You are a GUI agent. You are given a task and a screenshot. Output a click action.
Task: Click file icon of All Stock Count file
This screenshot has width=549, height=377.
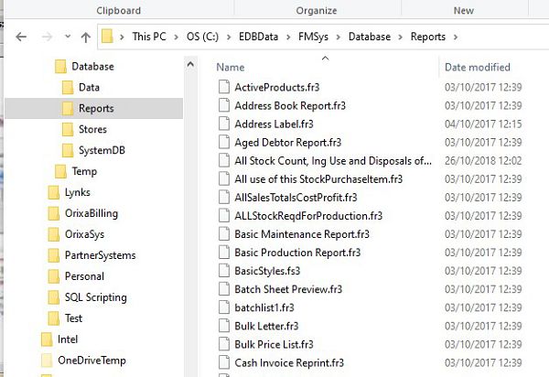click(x=224, y=160)
